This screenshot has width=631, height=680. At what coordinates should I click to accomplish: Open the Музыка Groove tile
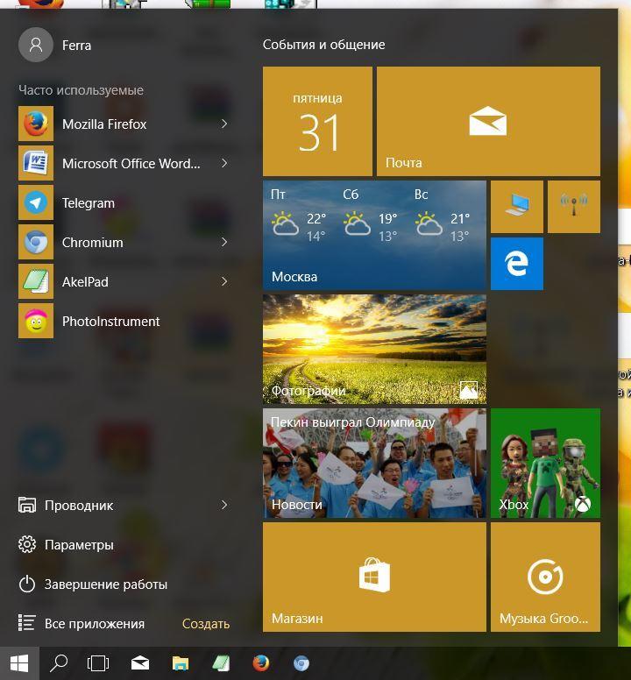click(545, 577)
